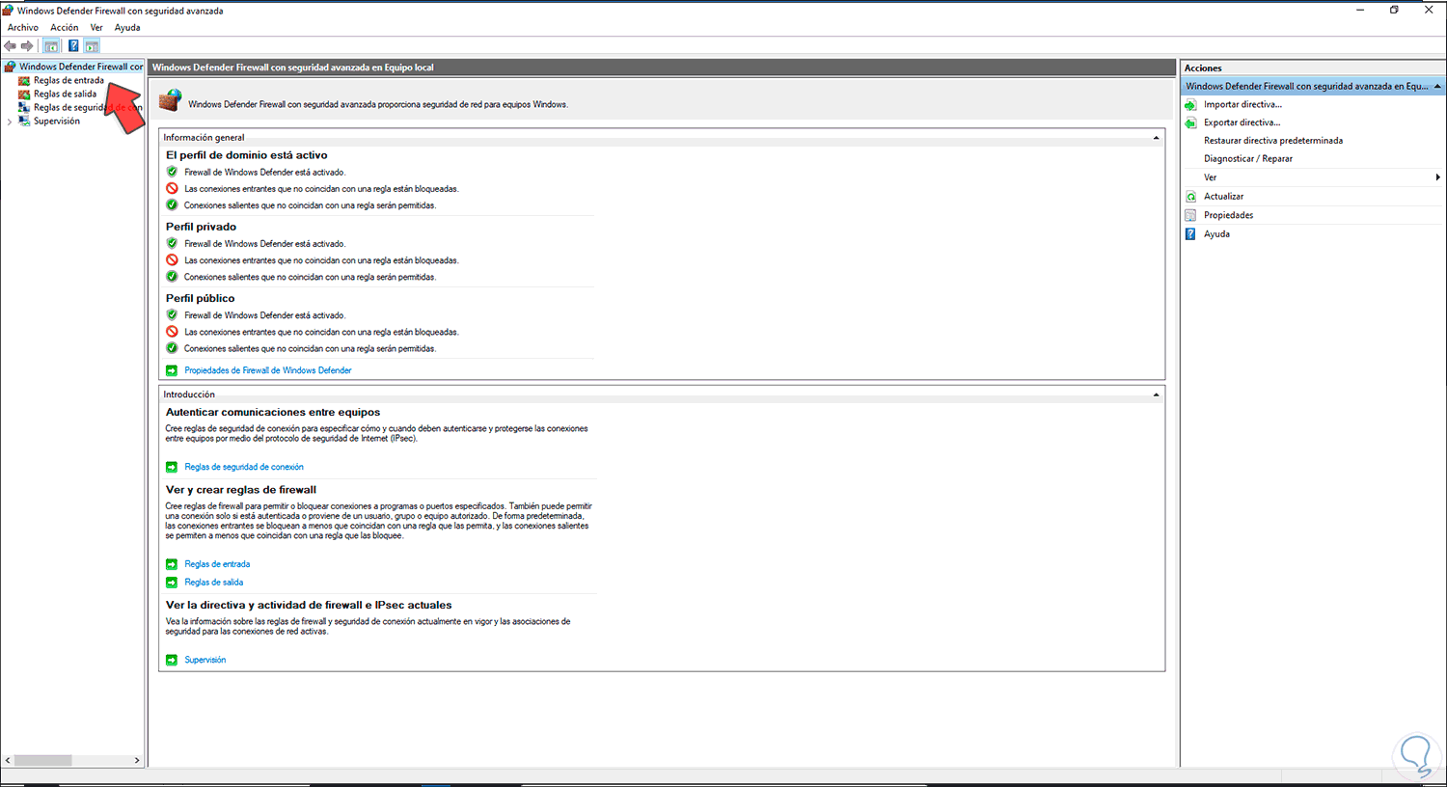Open the Ayuda menu in the menu bar
This screenshot has height=787, width=1447.
[x=127, y=28]
